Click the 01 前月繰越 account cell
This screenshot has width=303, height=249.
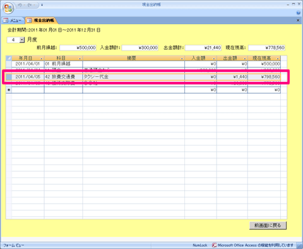point(63,64)
